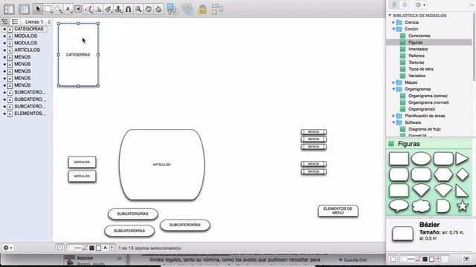Pick the rectangle shape in Figuras
The width and height of the screenshot is (476, 267).
coord(399,159)
